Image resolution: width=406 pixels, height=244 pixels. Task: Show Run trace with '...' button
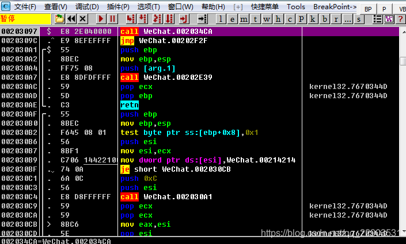click(x=347, y=19)
